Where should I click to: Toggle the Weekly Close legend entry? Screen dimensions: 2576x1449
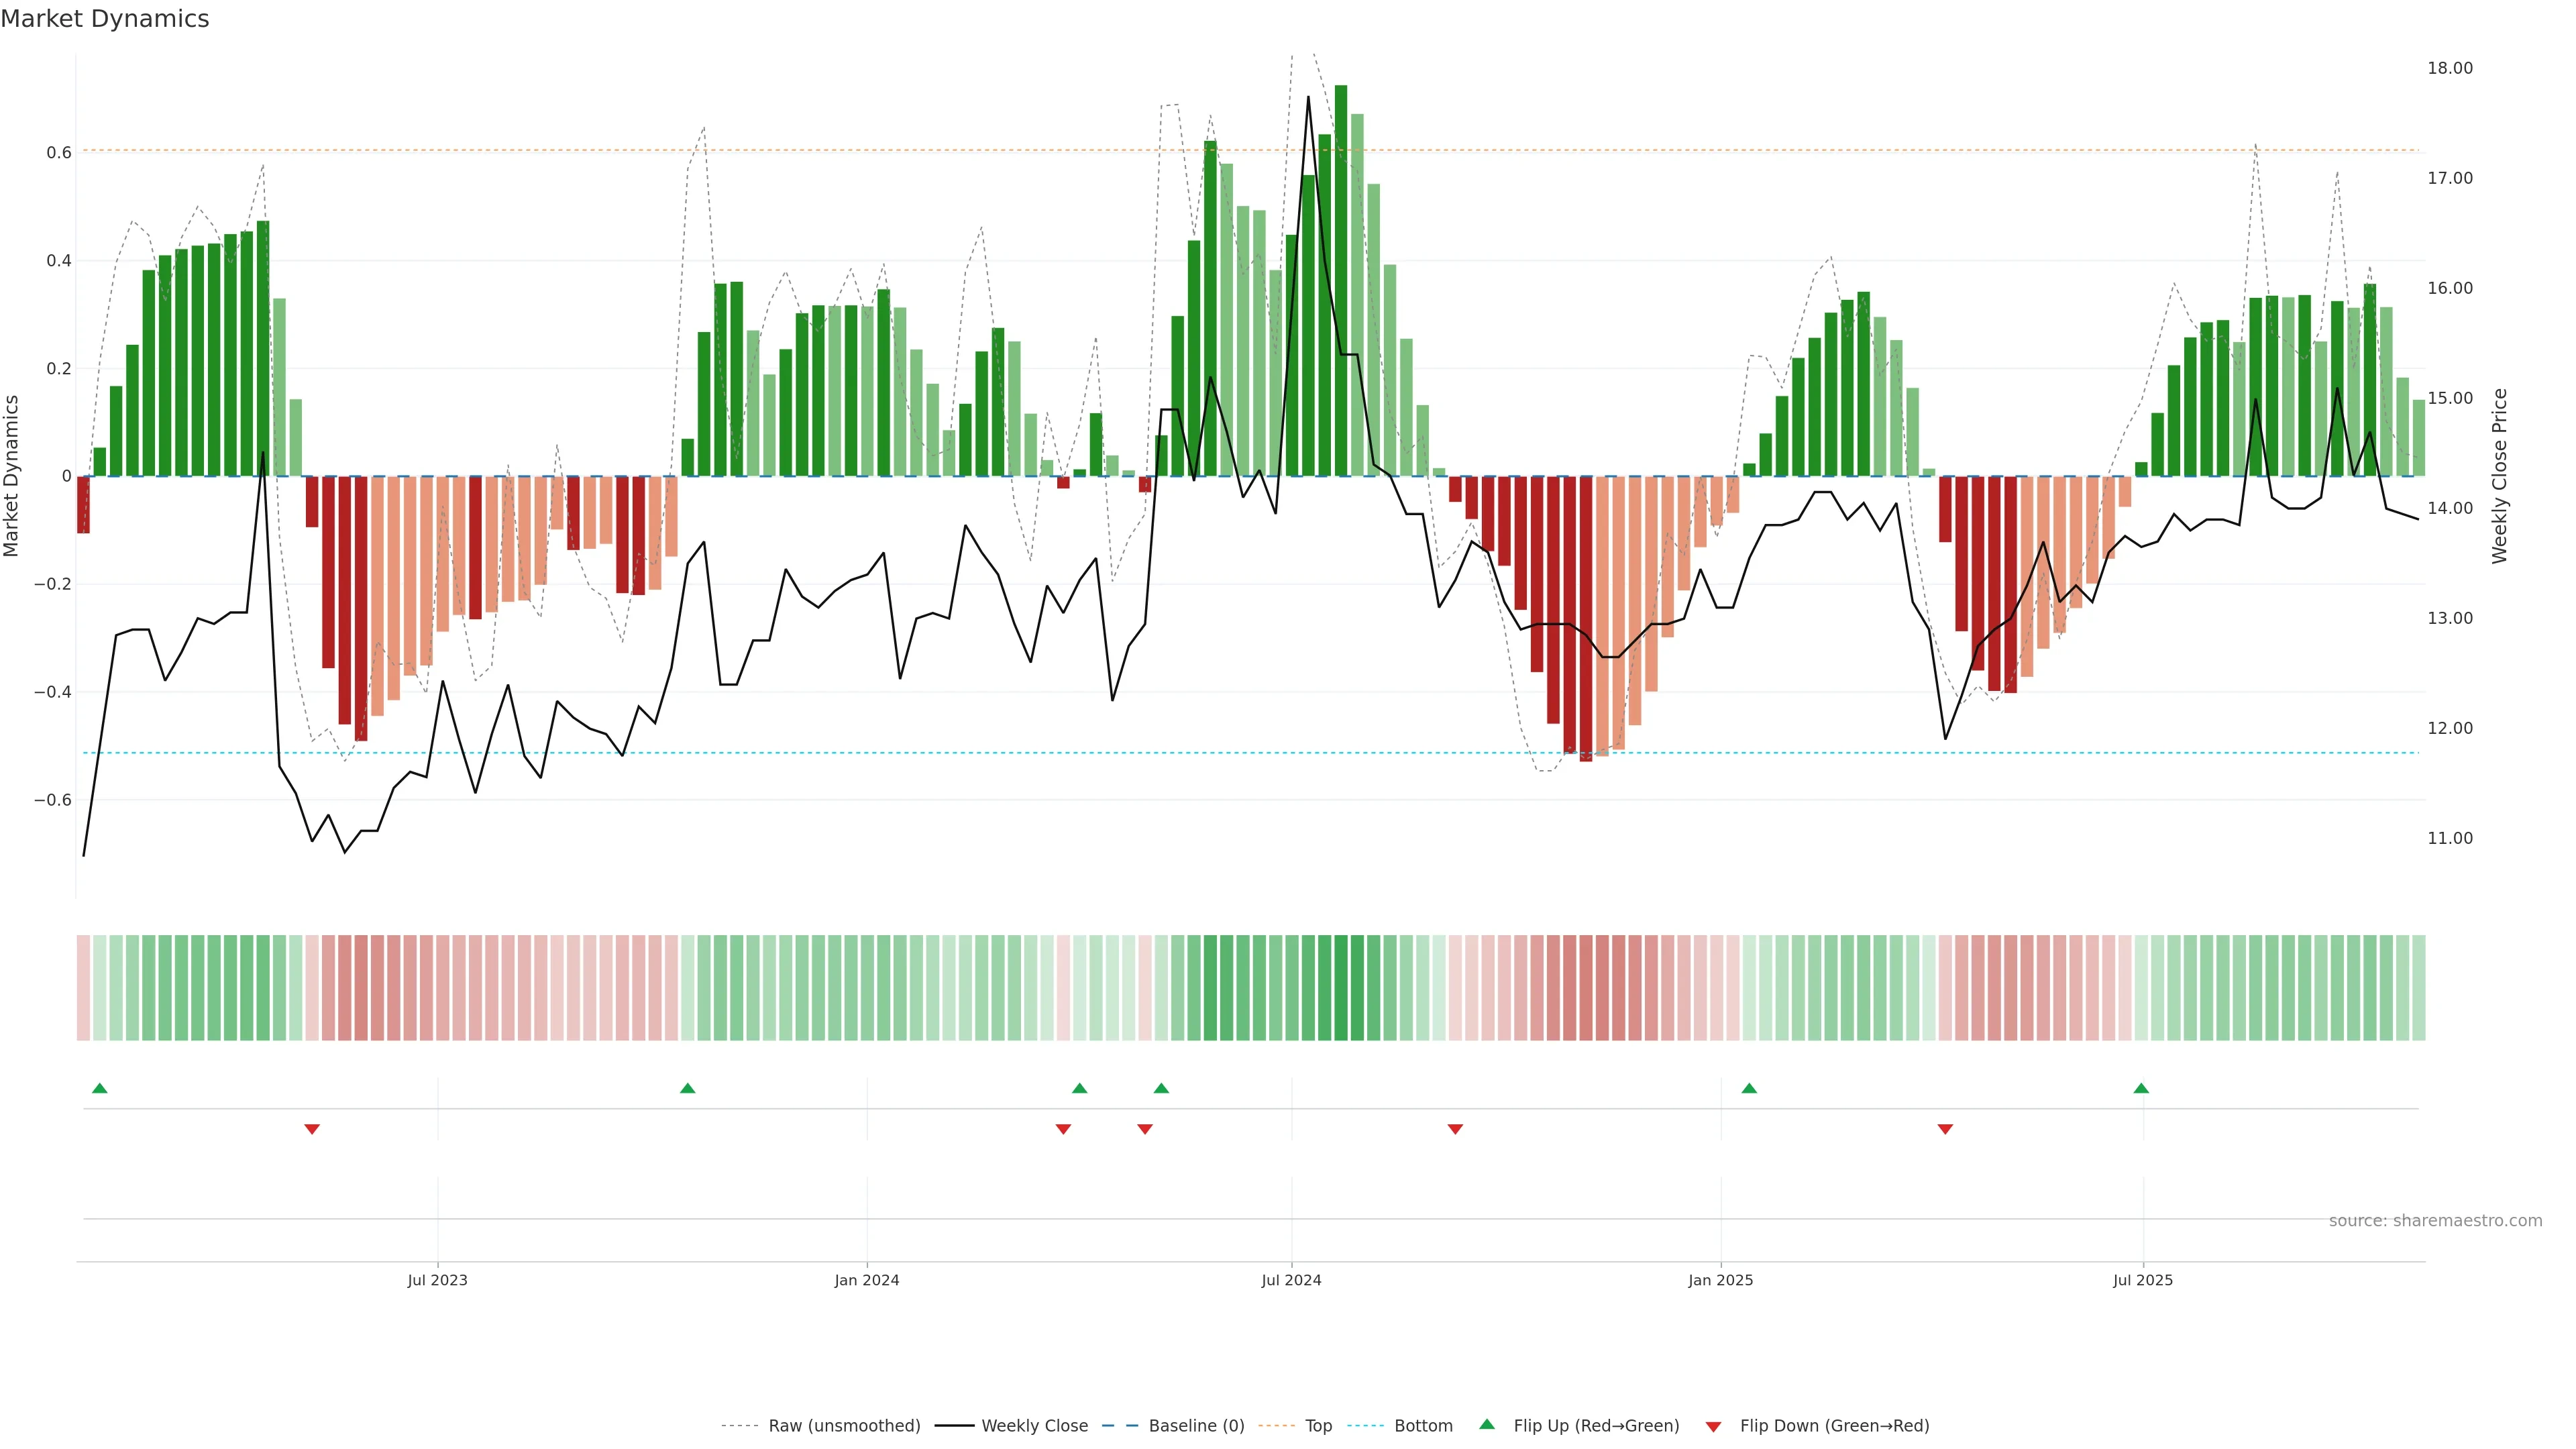[x=1034, y=1426]
